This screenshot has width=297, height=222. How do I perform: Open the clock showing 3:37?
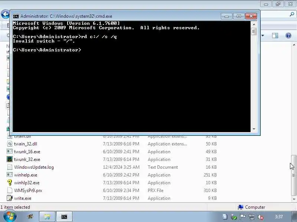pyautogui.click(x=279, y=216)
